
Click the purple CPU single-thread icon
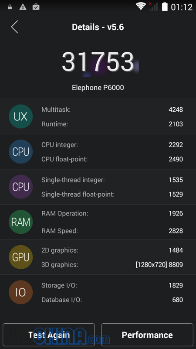[20, 187]
